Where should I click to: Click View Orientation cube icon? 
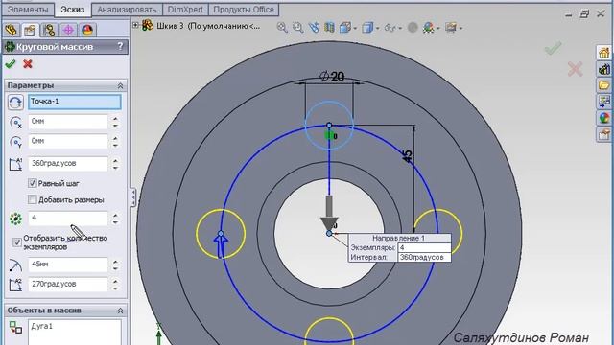[x=344, y=28]
